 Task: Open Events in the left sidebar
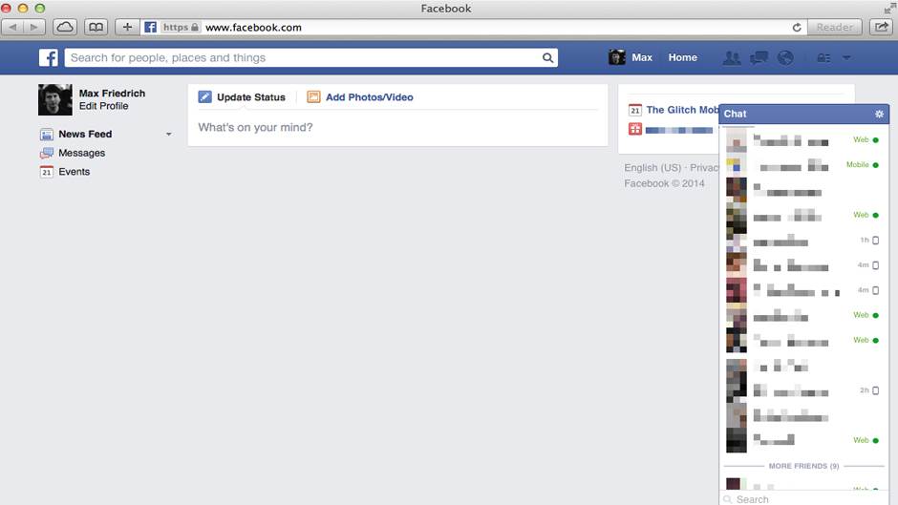74,172
